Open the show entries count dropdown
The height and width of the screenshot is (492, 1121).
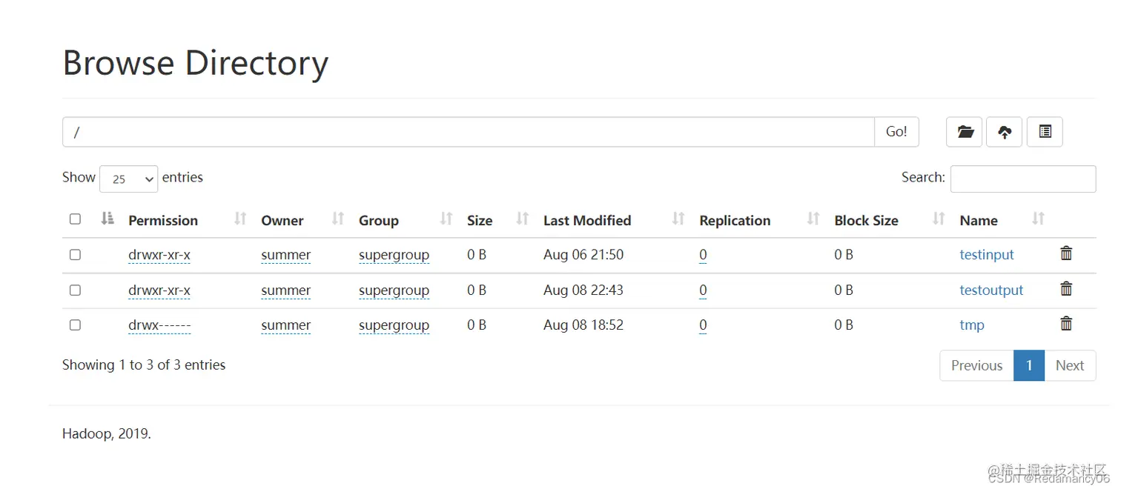pyautogui.click(x=128, y=179)
